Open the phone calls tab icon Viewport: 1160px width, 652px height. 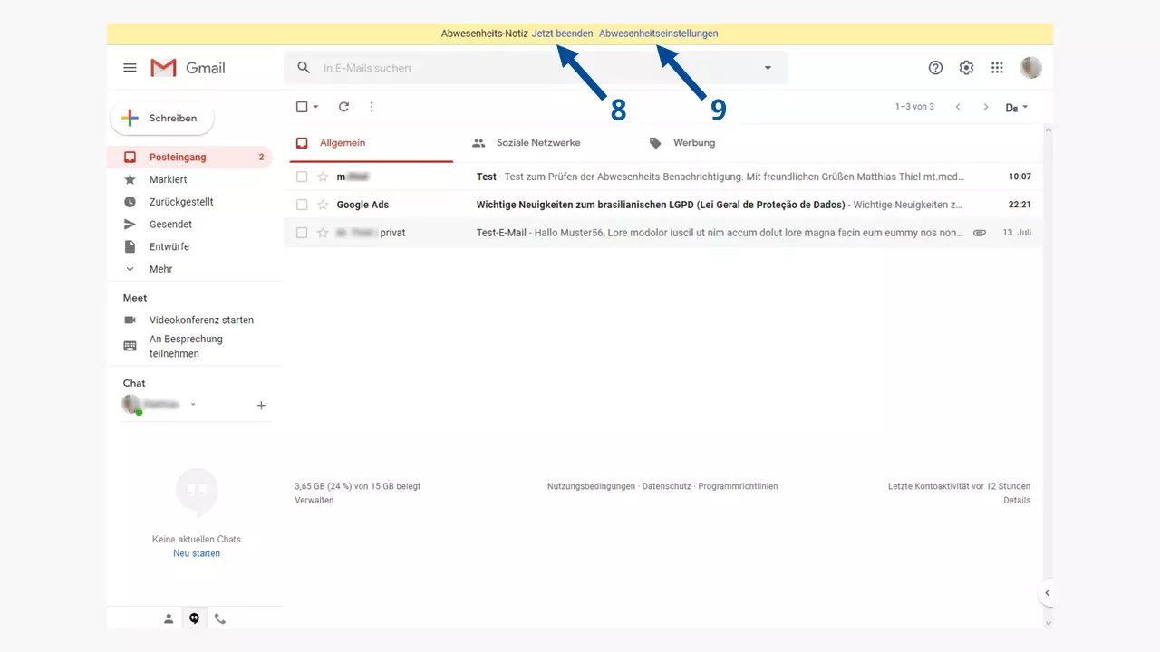pos(220,619)
